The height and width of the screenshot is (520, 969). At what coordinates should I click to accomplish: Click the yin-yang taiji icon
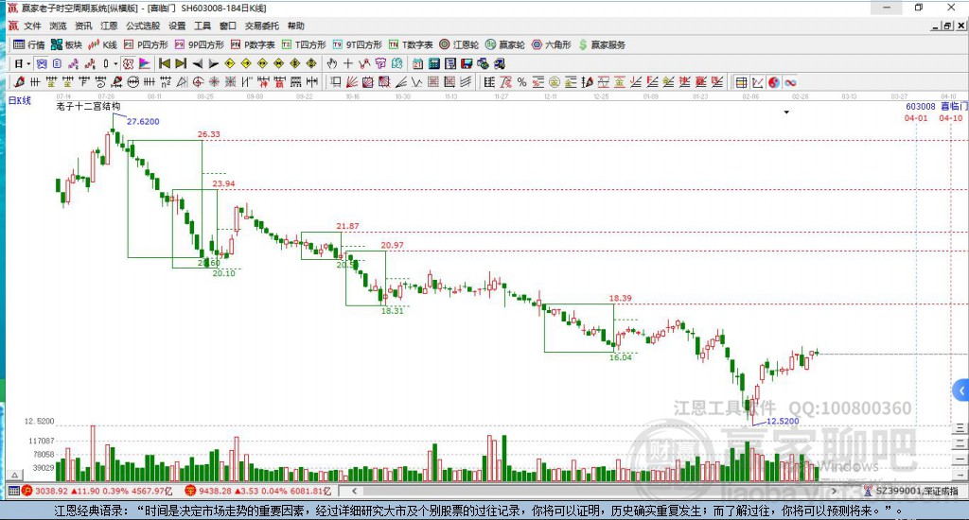[x=774, y=82]
